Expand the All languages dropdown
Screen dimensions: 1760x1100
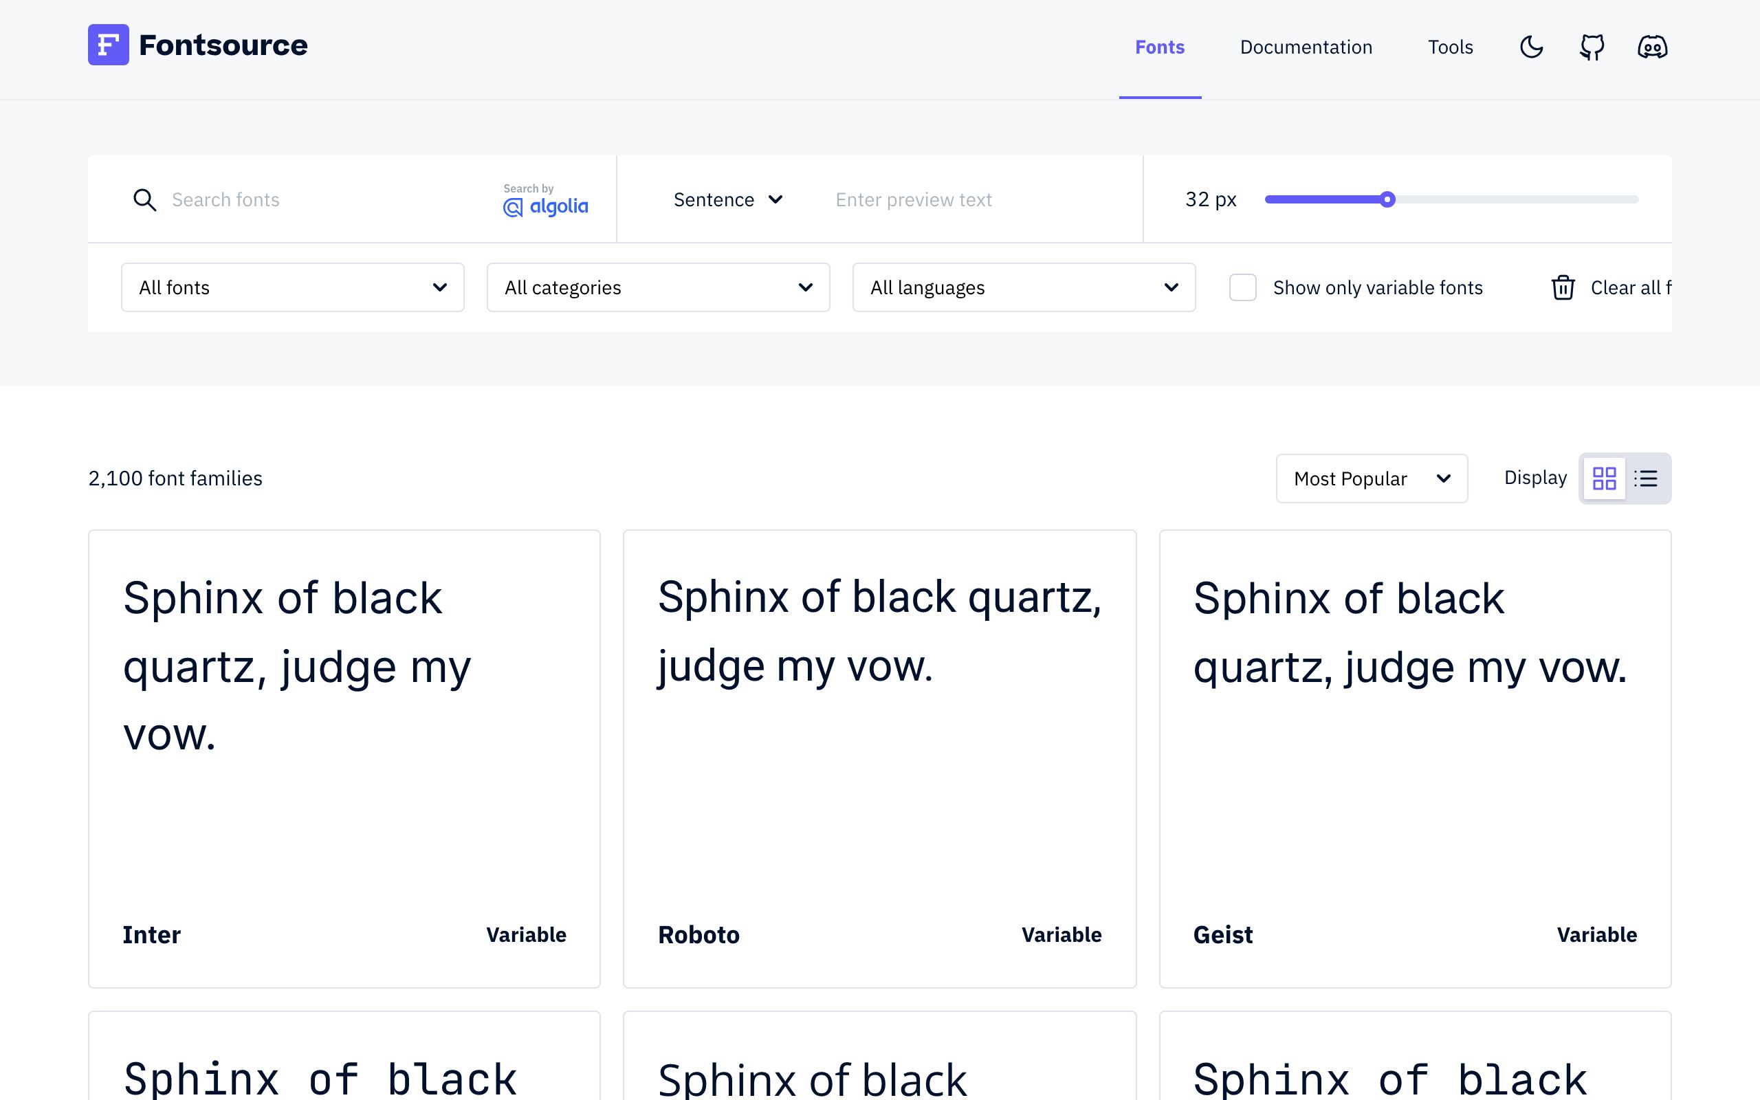pyautogui.click(x=1024, y=287)
